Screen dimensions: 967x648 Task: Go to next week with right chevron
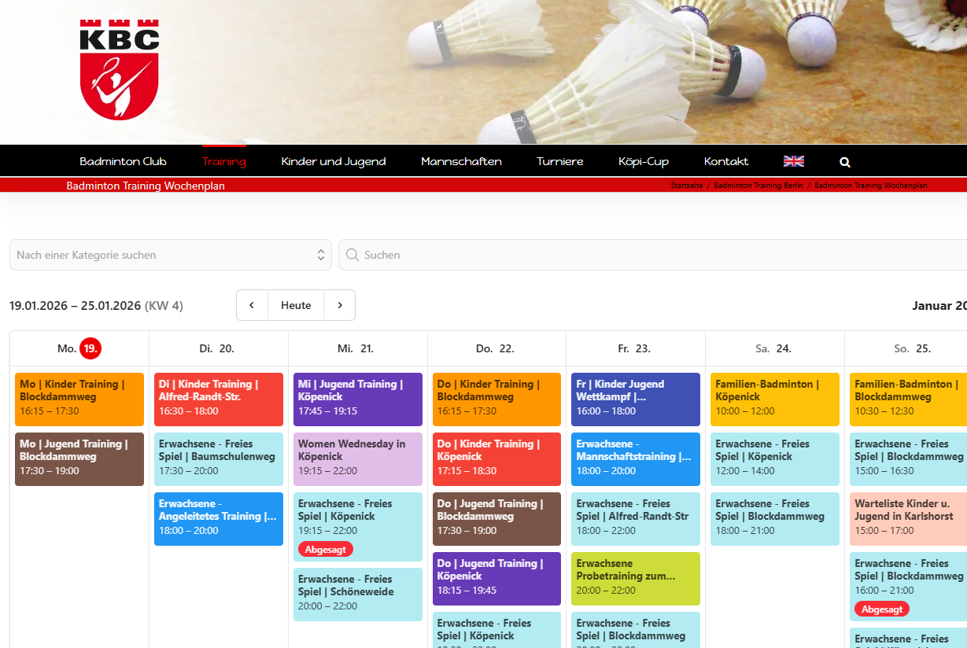[340, 305]
